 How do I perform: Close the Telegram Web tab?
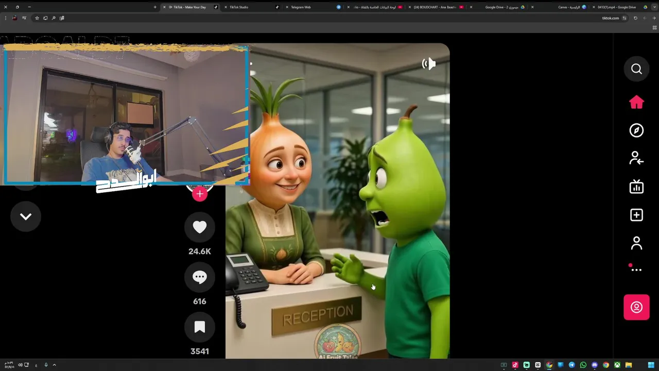click(287, 7)
